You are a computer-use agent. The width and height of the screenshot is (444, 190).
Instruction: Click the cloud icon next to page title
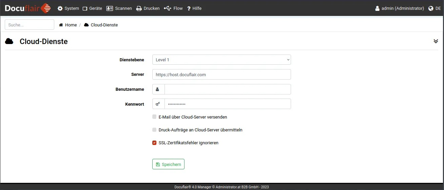pyautogui.click(x=9, y=41)
